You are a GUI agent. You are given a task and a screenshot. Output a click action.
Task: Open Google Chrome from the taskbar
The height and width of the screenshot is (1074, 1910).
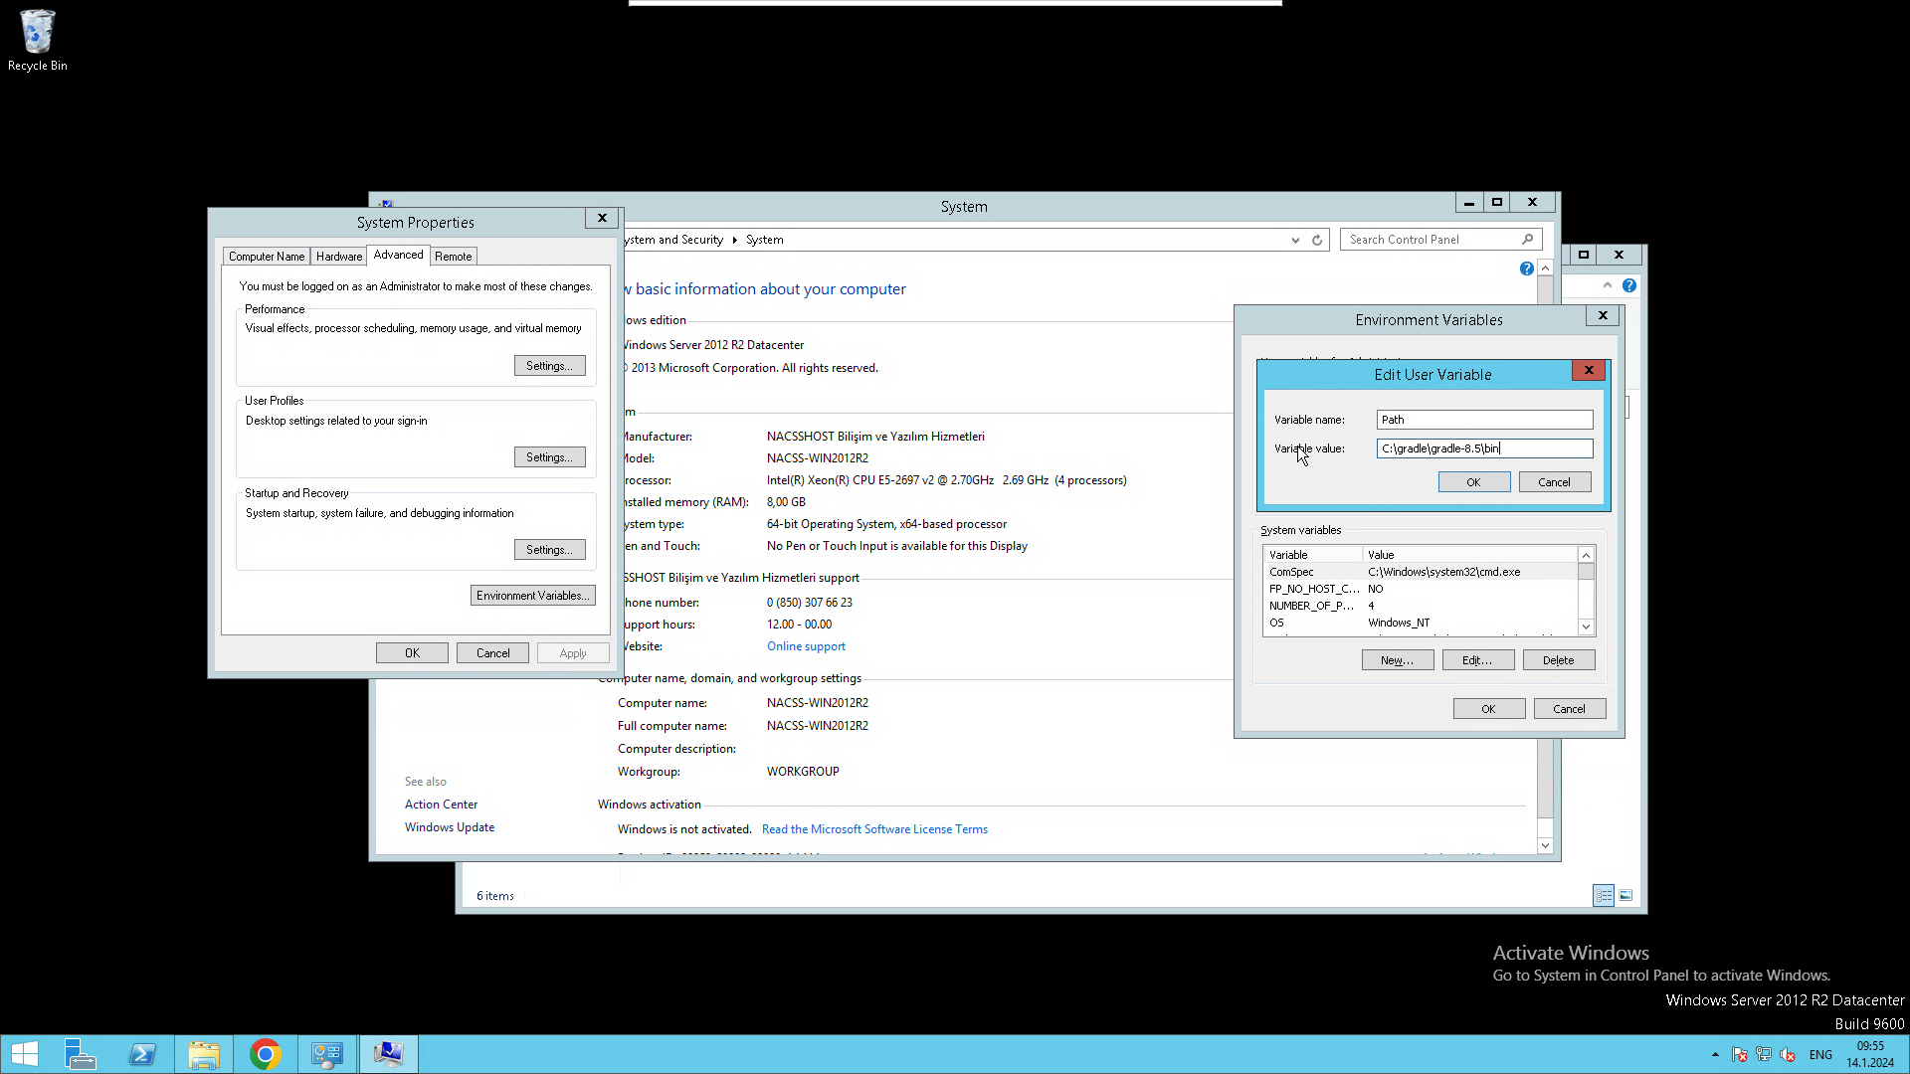click(266, 1054)
